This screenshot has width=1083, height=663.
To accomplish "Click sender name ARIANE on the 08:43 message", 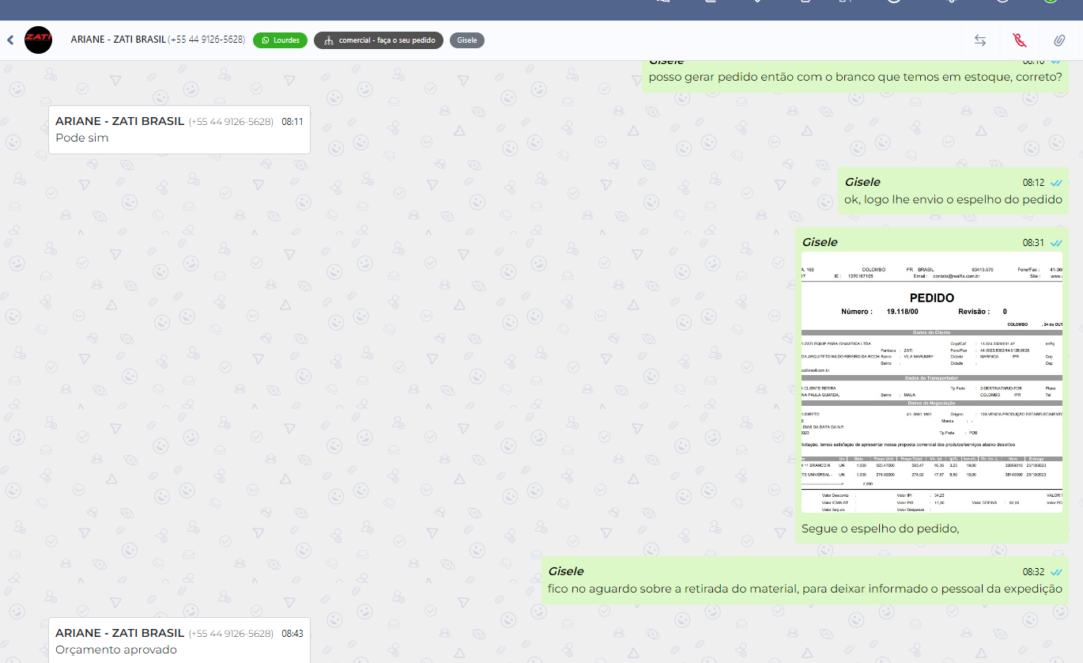I will point(119,633).
